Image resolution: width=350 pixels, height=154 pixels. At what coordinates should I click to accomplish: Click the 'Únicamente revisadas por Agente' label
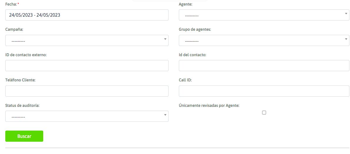click(209, 105)
